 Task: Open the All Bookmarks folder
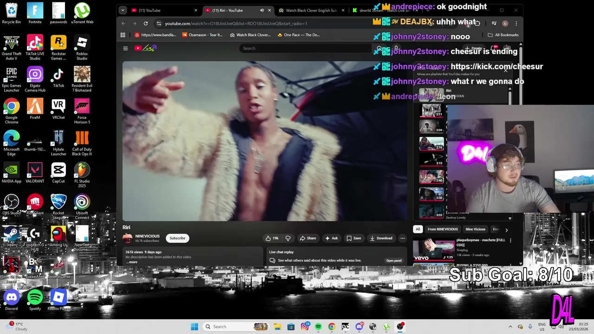503,35
